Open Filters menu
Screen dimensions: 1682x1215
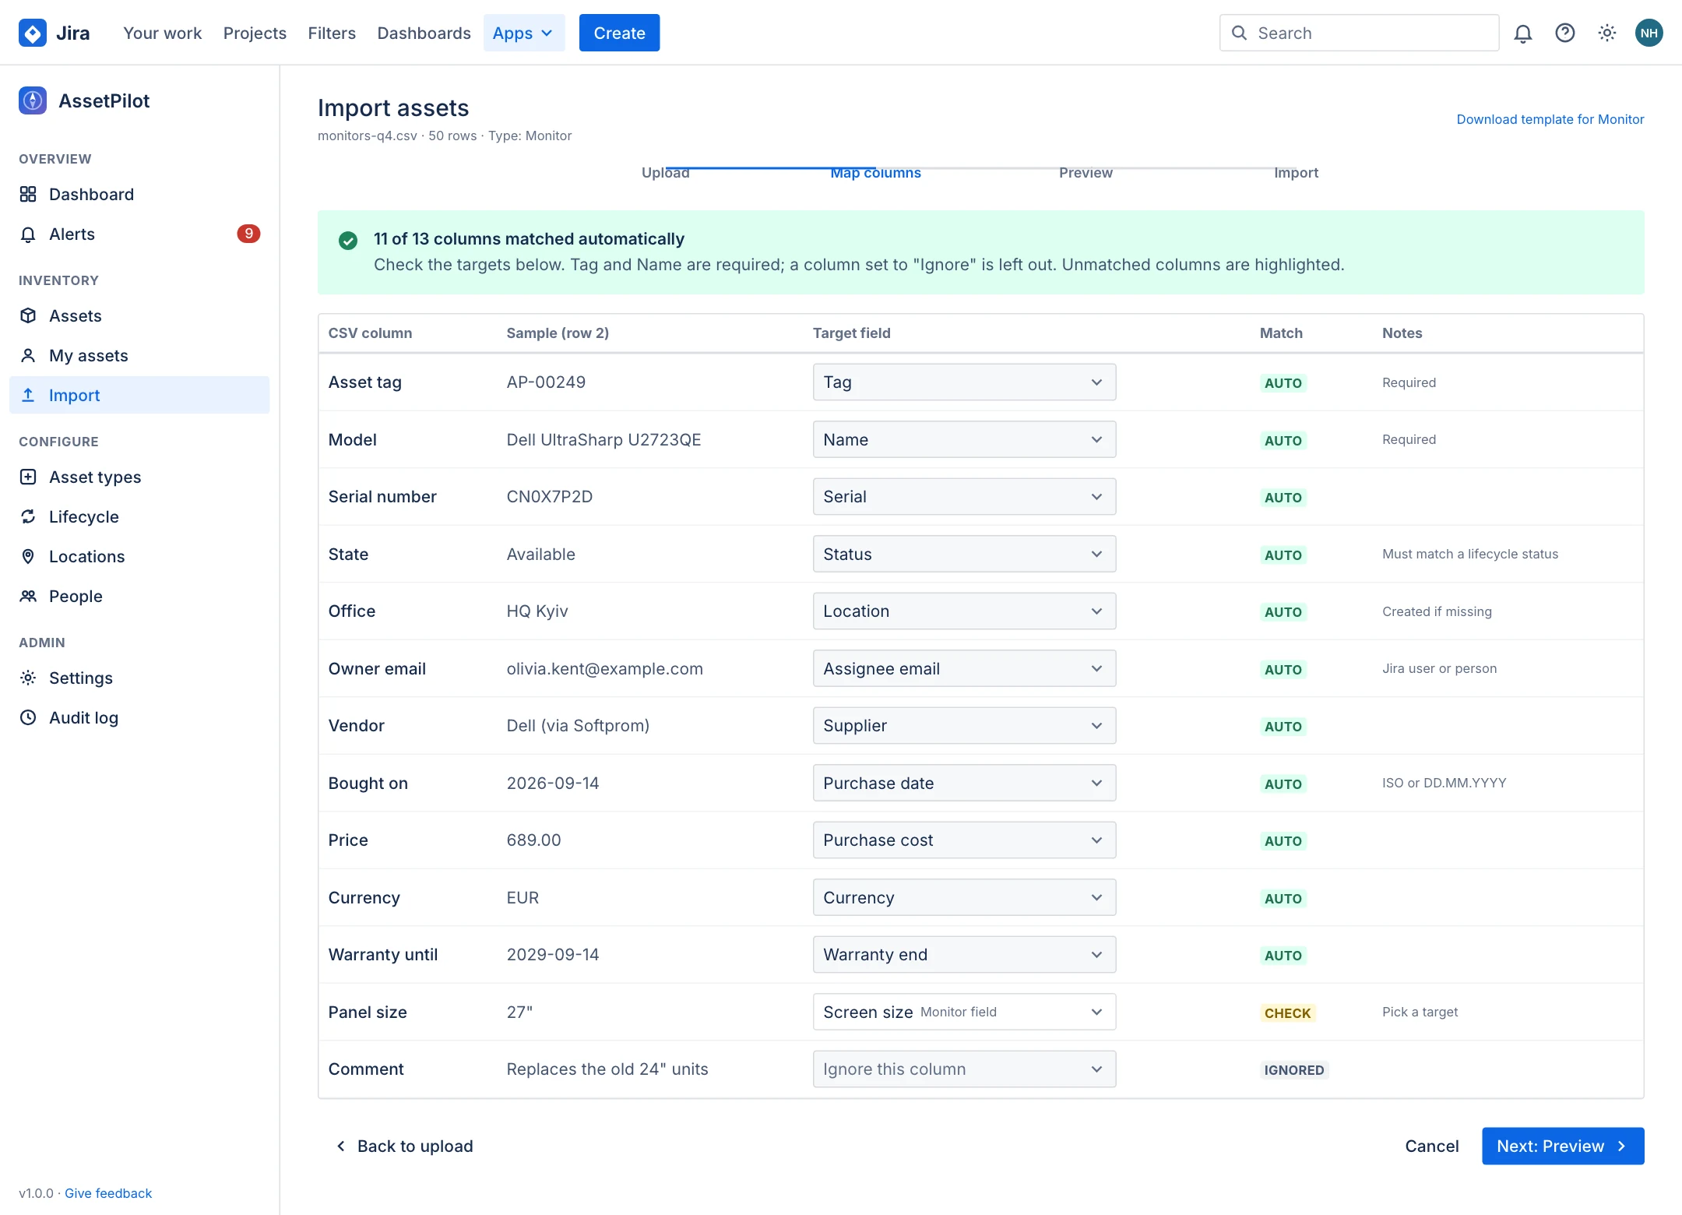(x=332, y=33)
